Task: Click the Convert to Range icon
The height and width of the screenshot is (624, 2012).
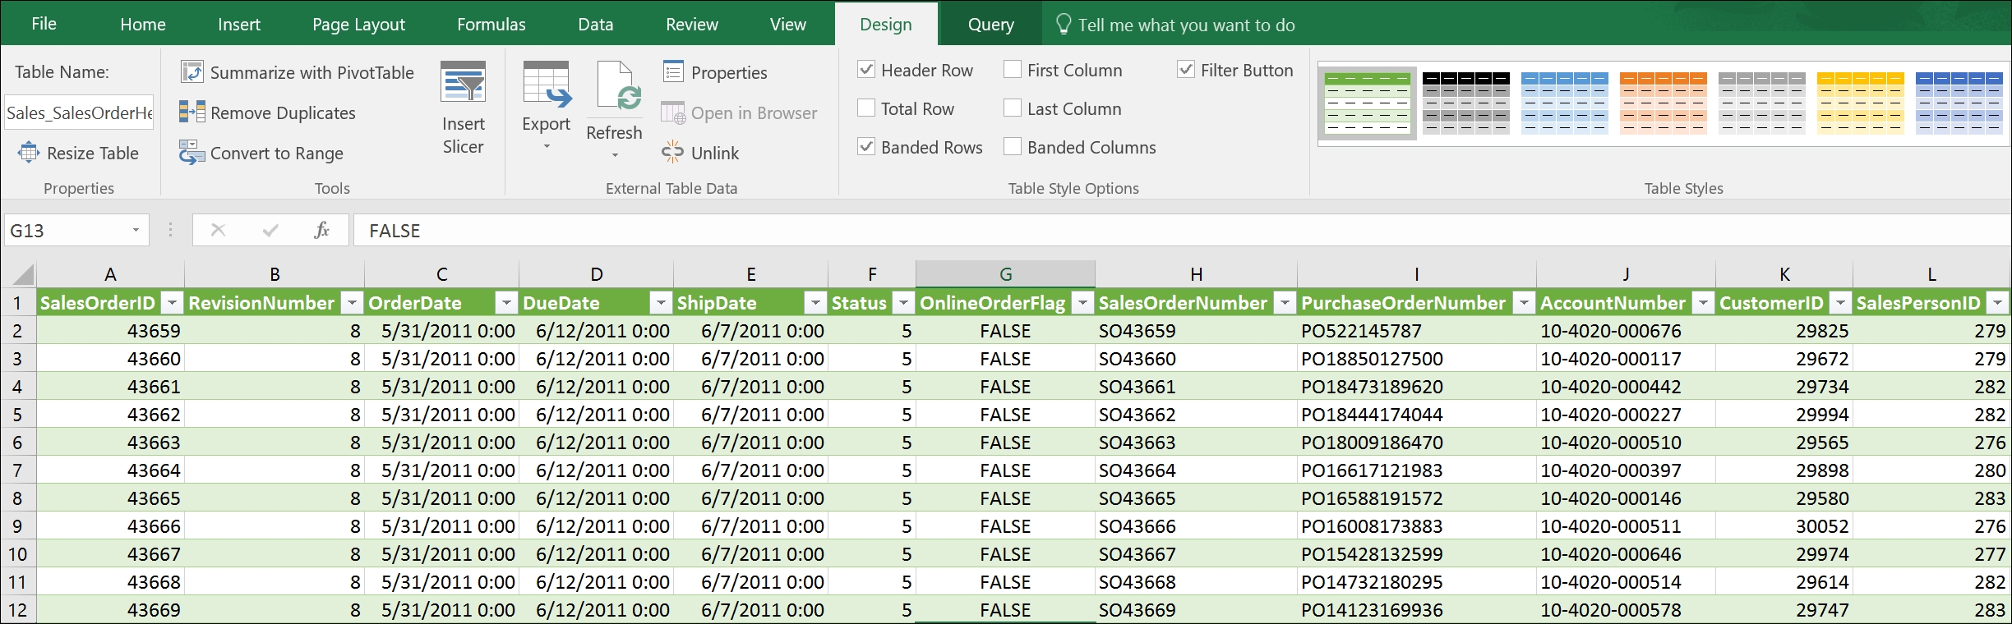Action: pos(192,153)
